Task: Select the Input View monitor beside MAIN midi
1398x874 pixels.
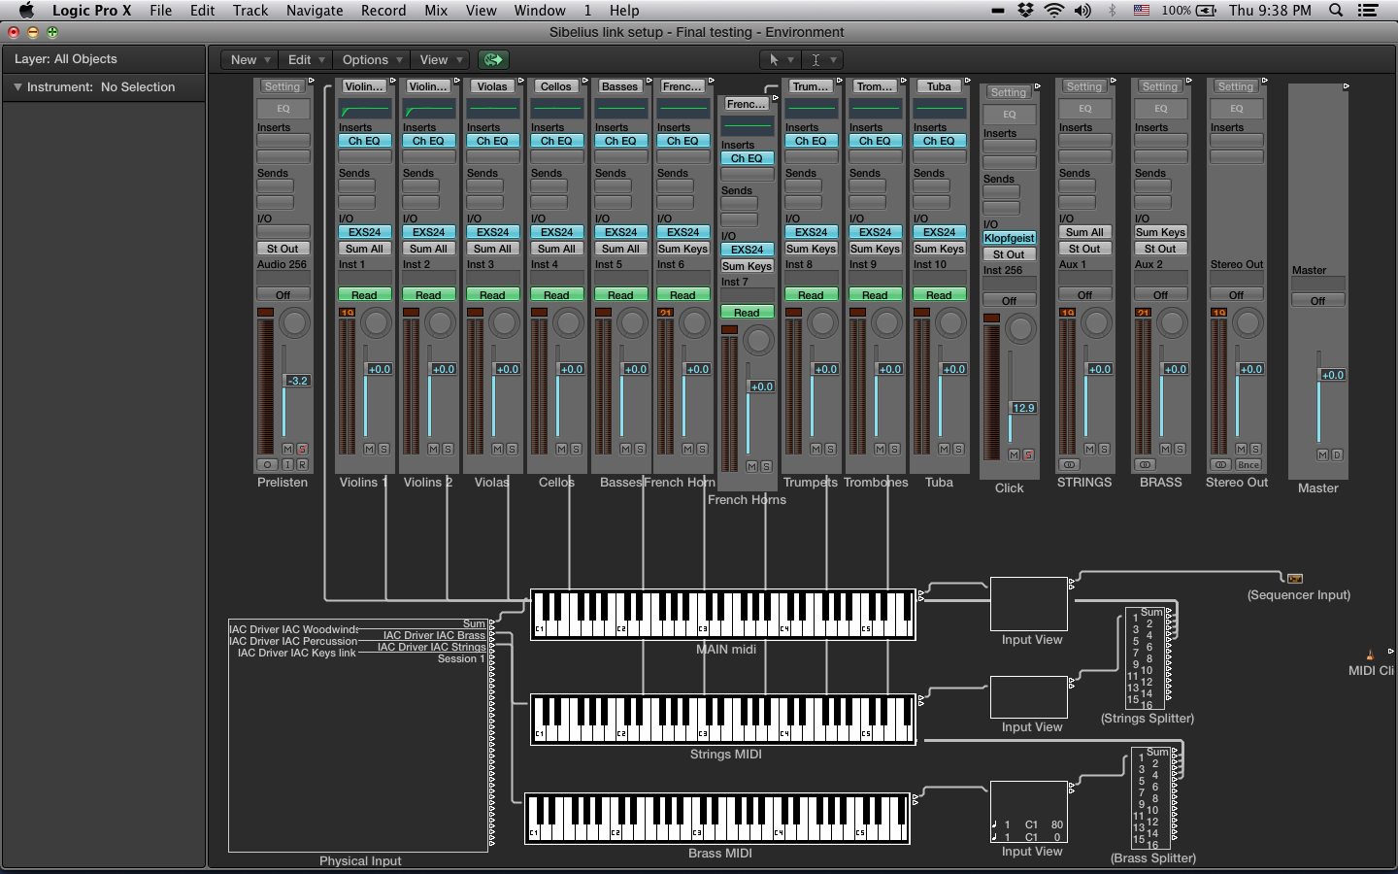Action: 1029,604
